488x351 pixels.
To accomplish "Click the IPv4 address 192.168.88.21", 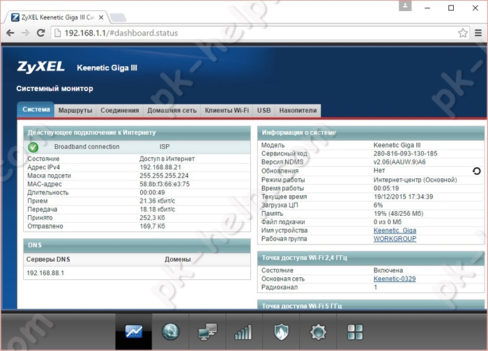I will pos(160,167).
